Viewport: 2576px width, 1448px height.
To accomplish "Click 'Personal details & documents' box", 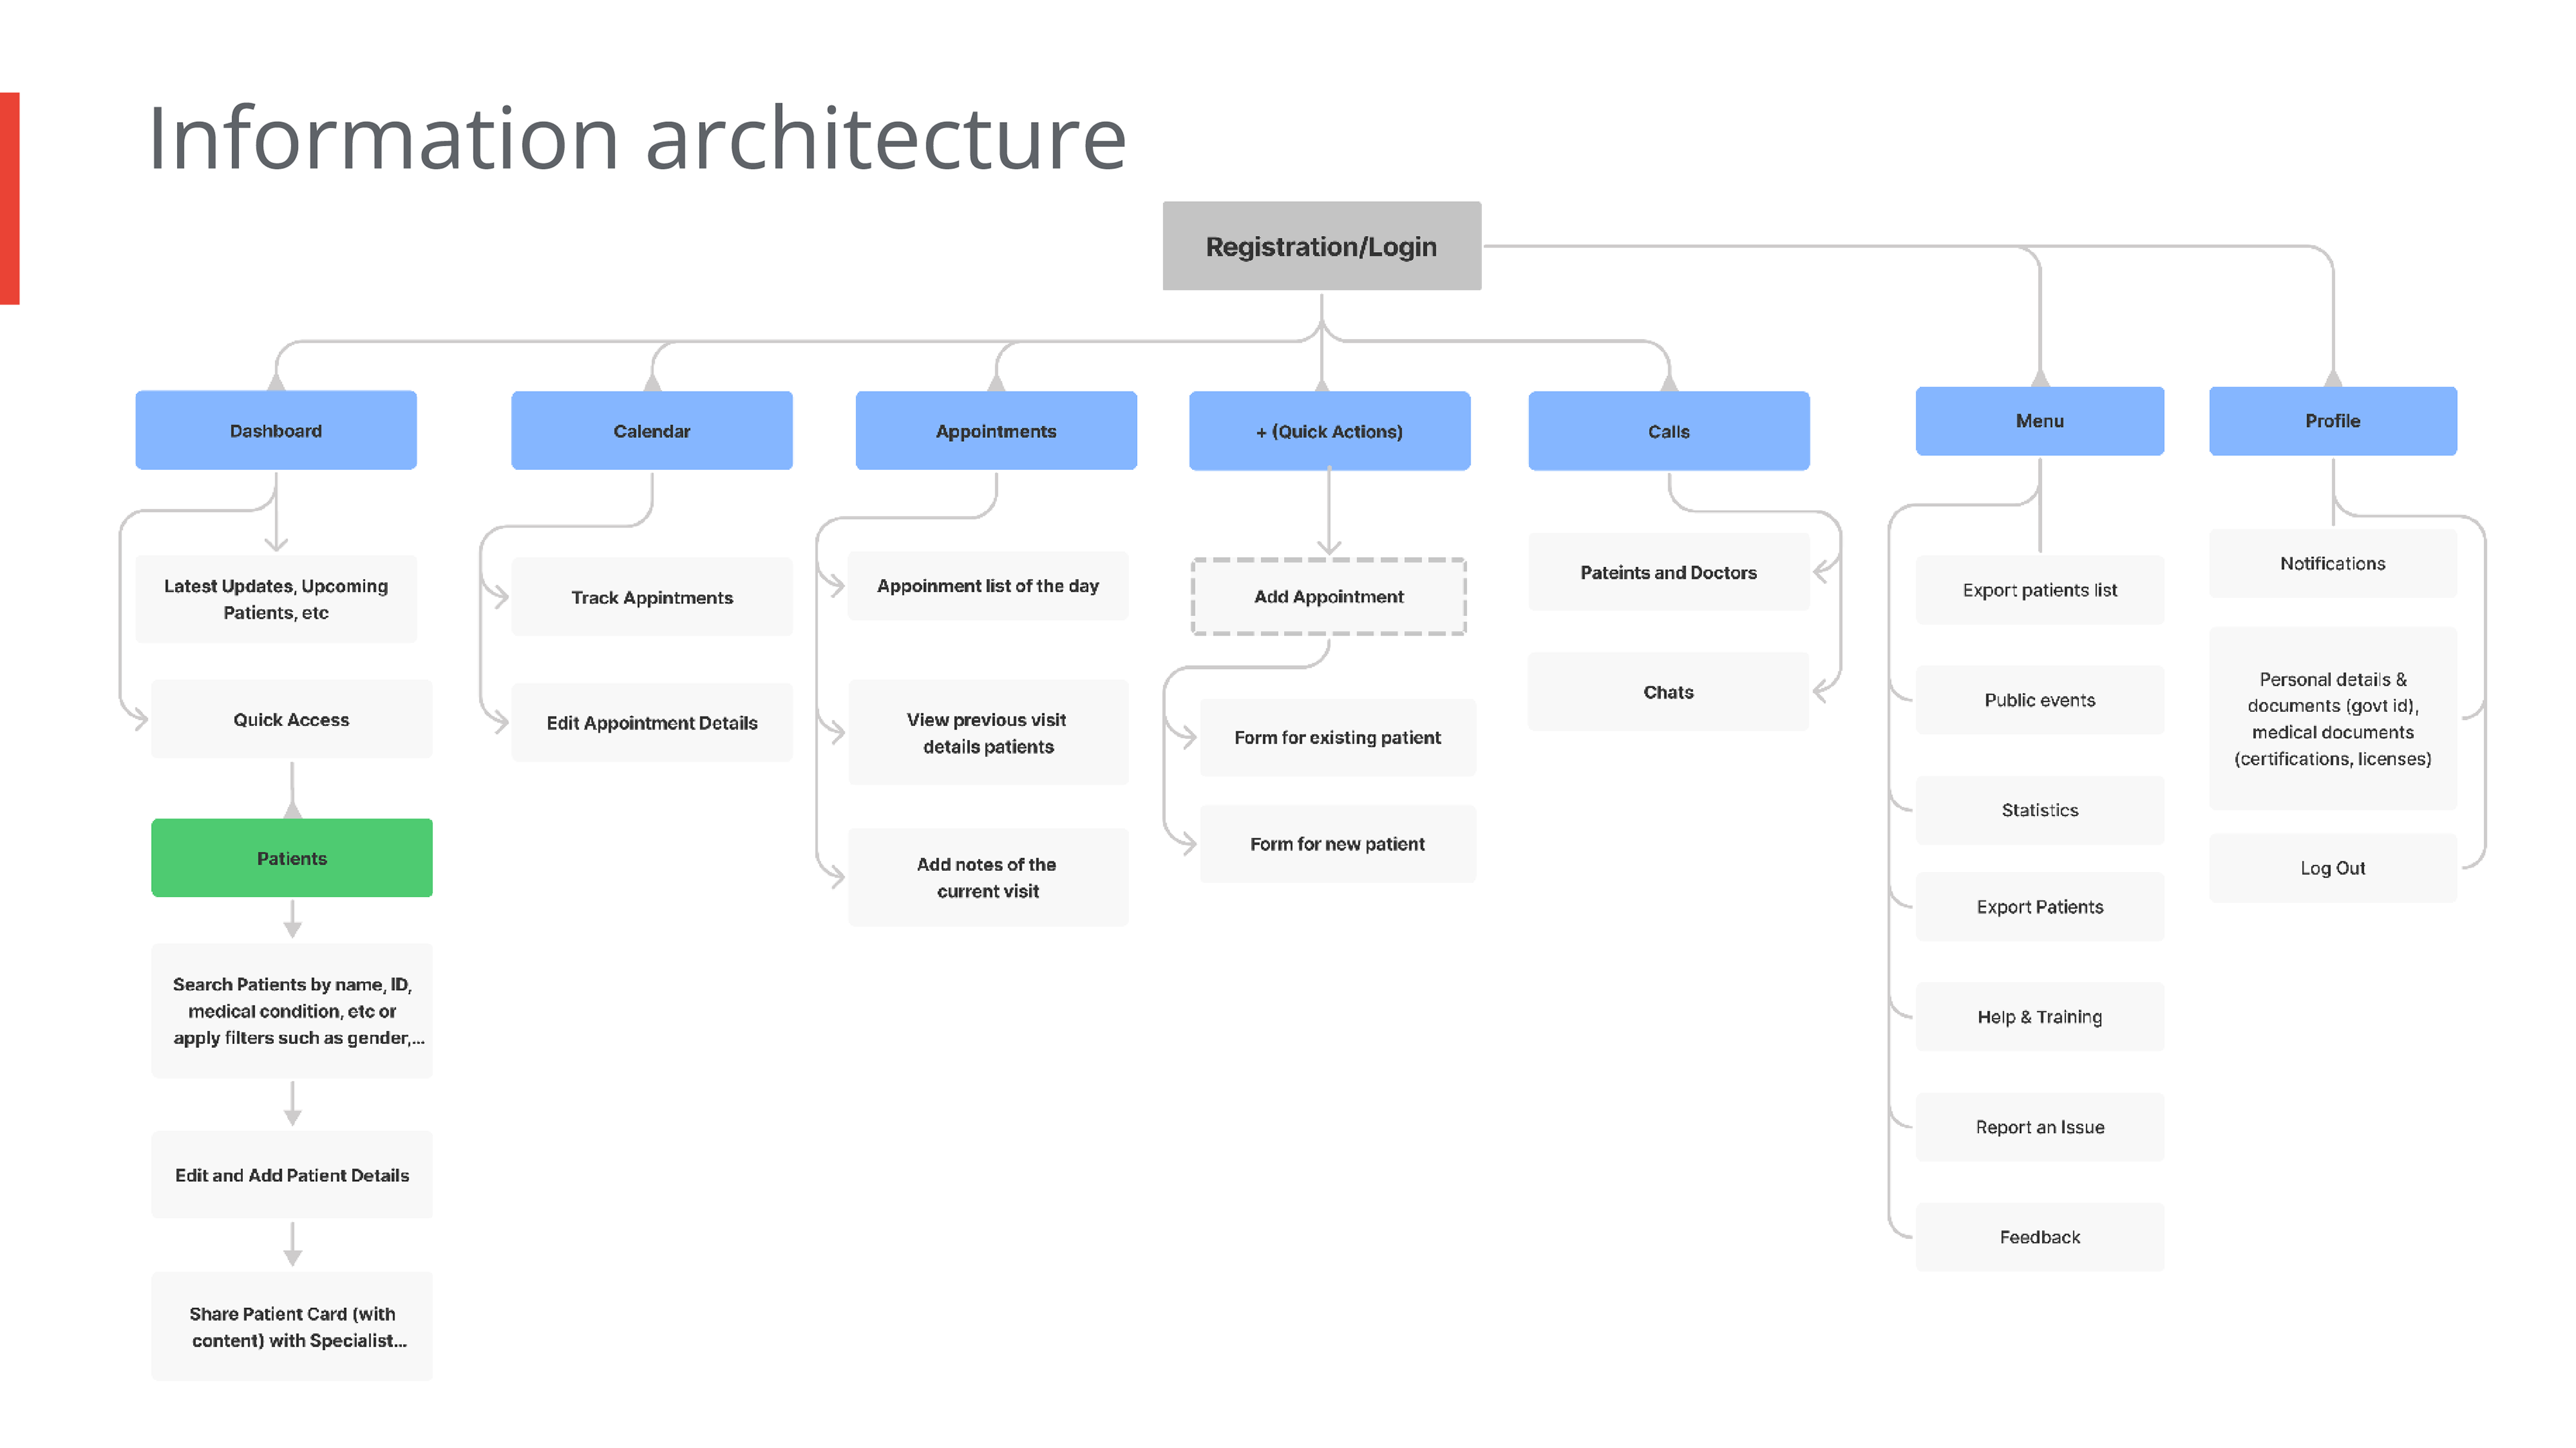I will point(2333,719).
